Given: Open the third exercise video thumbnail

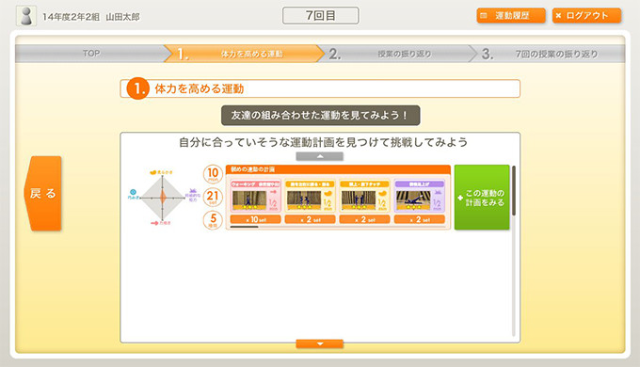Looking at the screenshot, I should pyautogui.click(x=359, y=200).
